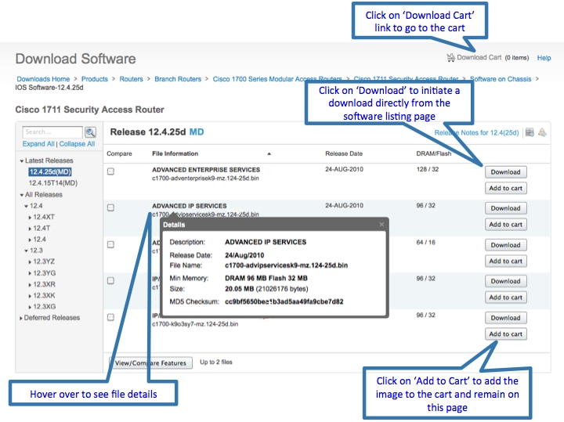The image size is (564, 422).
Task: Select release 12.4.15T14(MD)
Action: coord(53,183)
